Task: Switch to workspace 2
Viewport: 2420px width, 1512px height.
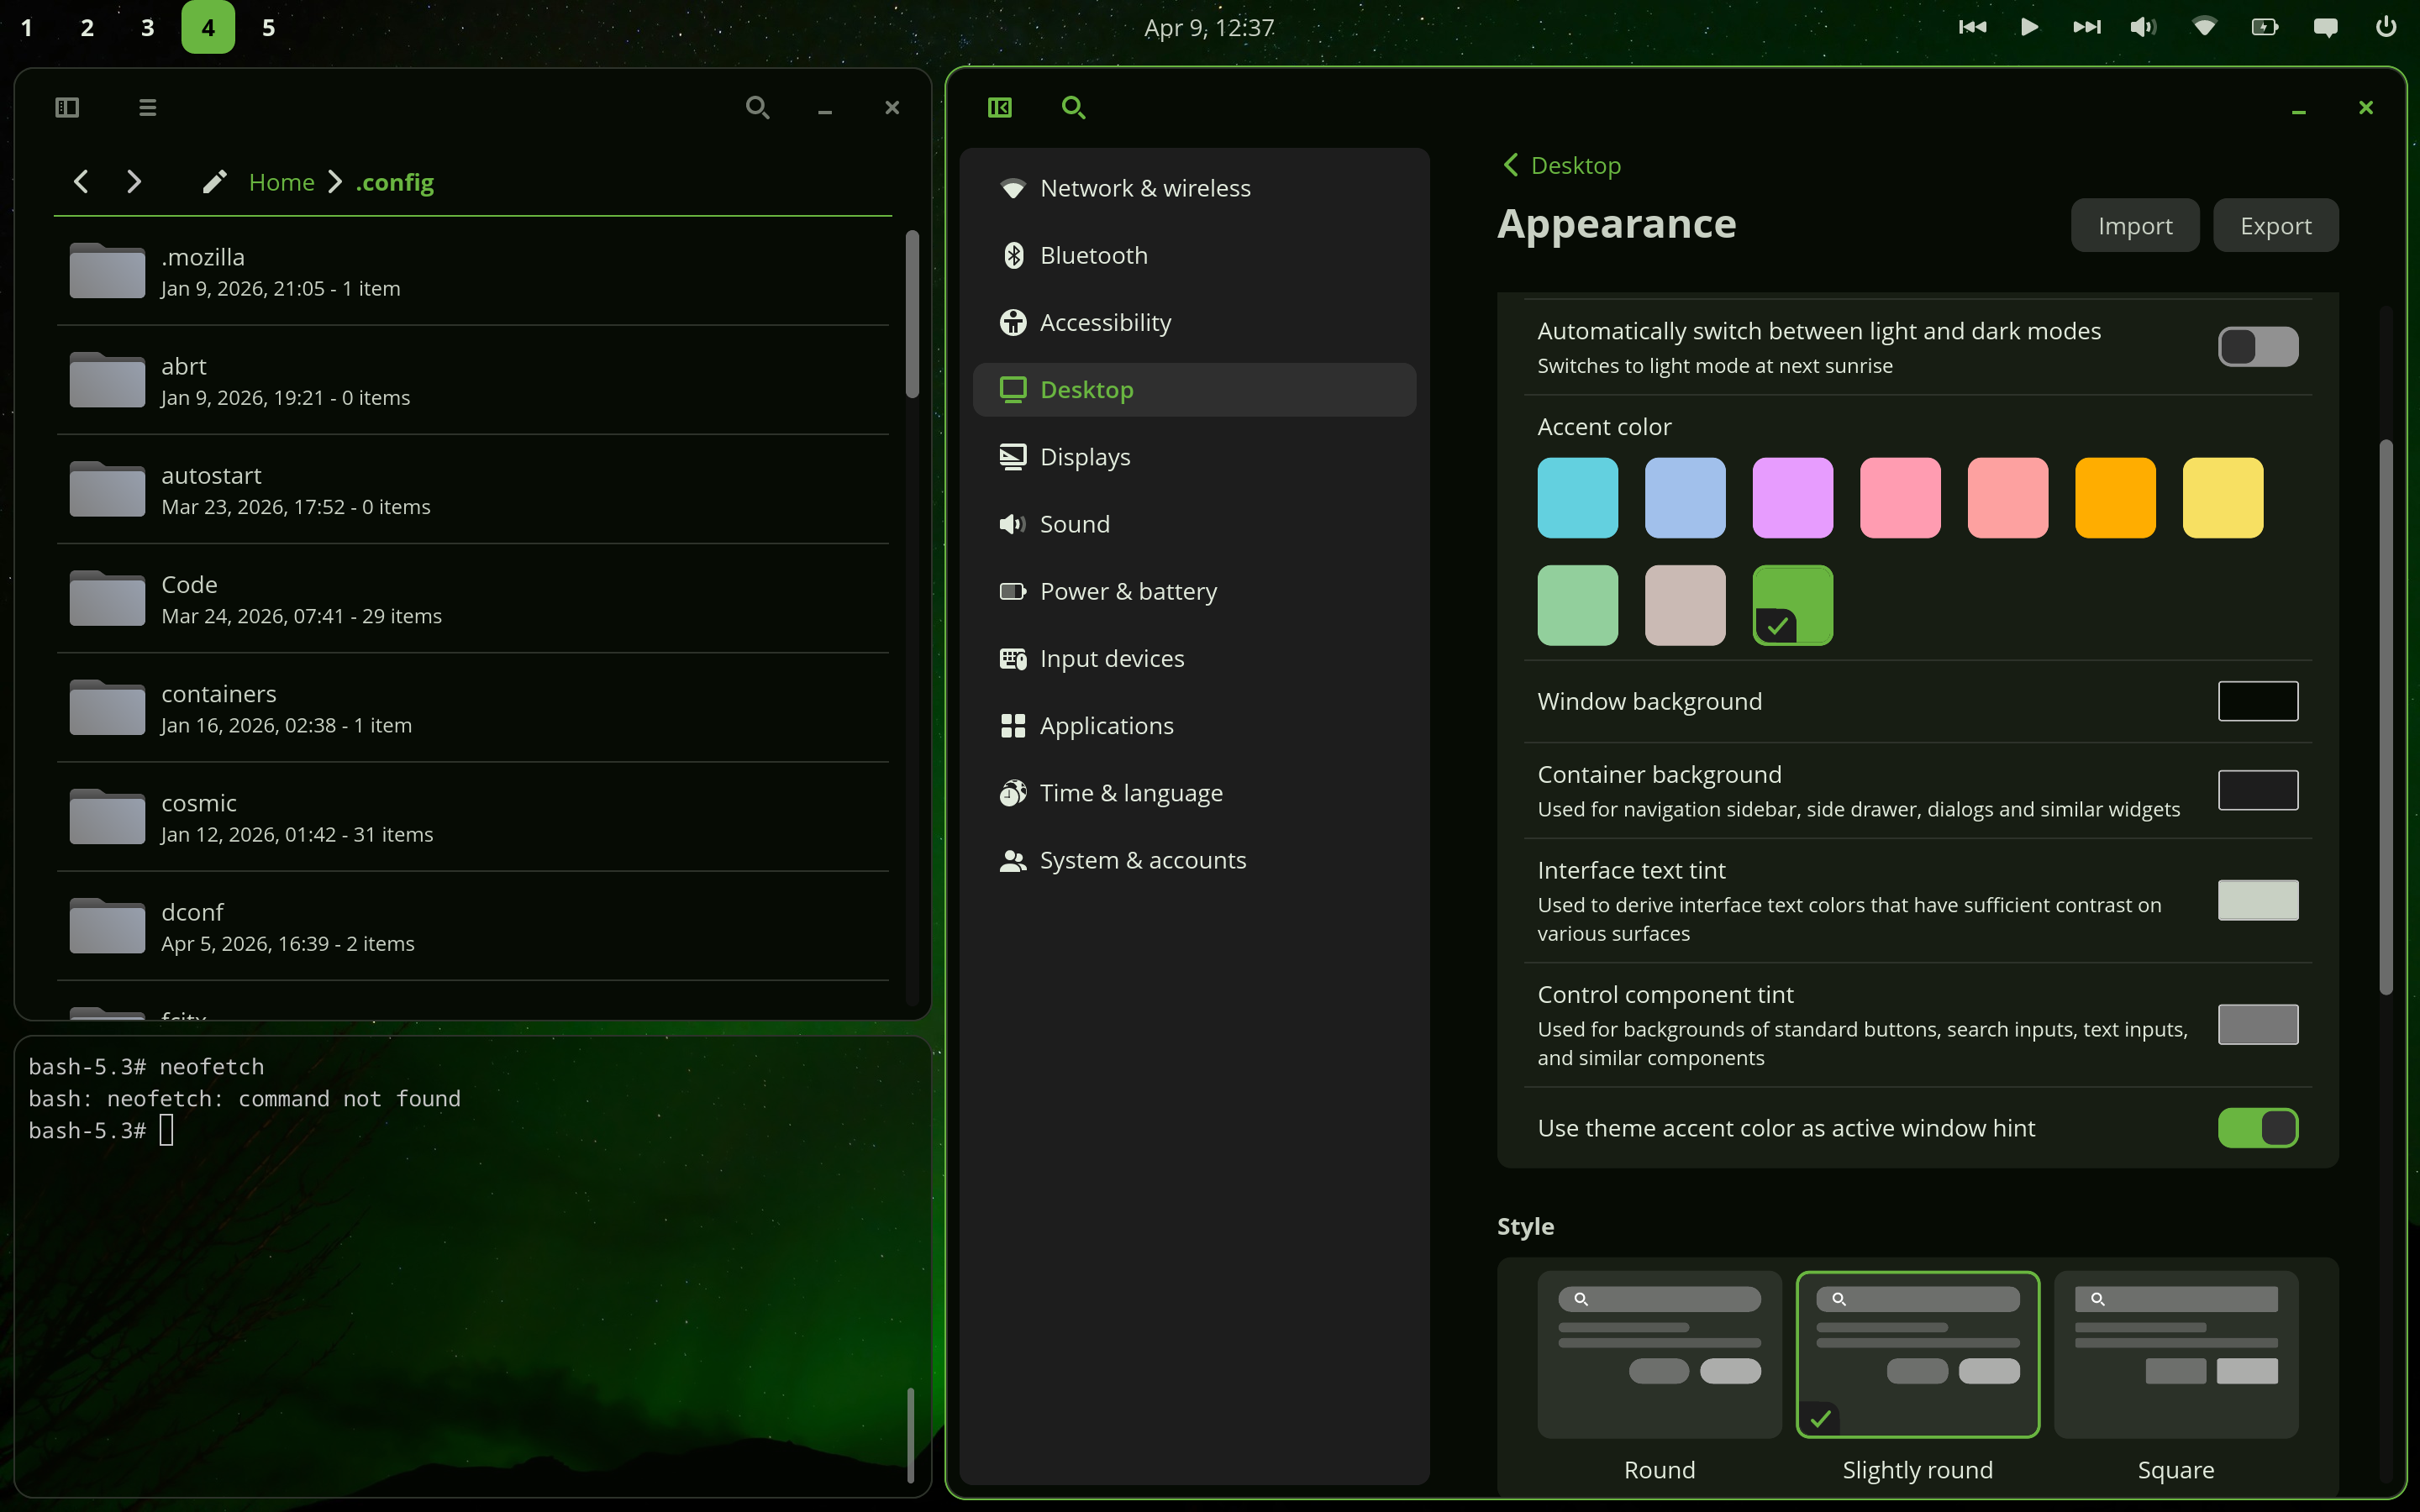Action: 87,27
